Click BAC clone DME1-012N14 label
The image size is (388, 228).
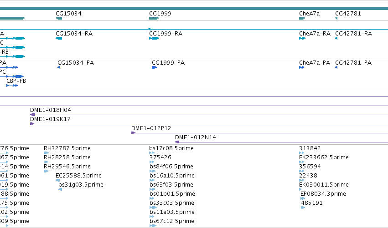pos(196,137)
